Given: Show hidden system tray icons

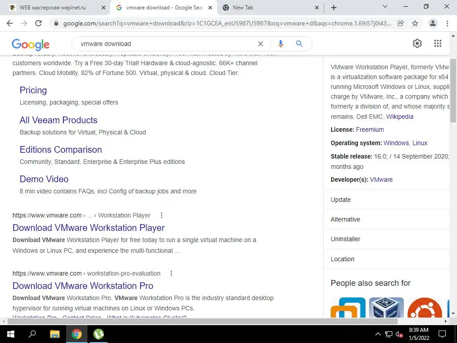Looking at the screenshot, I should 378,334.
